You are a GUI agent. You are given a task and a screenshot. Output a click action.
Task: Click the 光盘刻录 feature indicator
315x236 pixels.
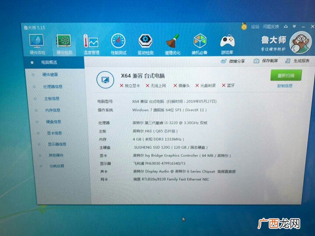[206, 86]
